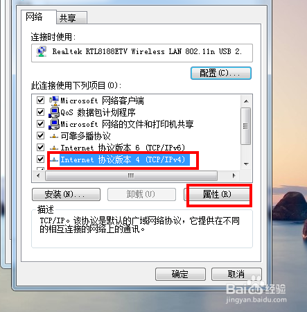This screenshot has height=312, width=307.
Task: Click the 配置(C)... button
Action: [x=221, y=73]
